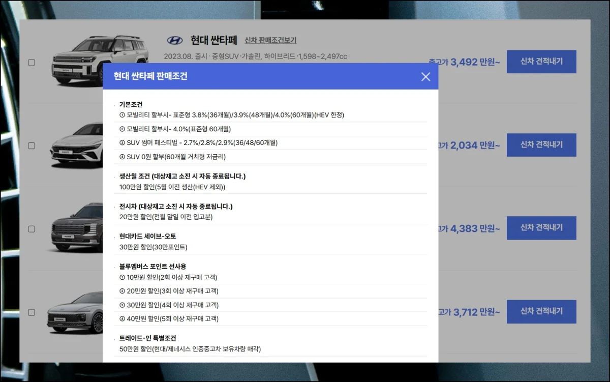610x382 pixels.
Task: Select the checkbox by the silver sedan
Action: click(x=32, y=312)
